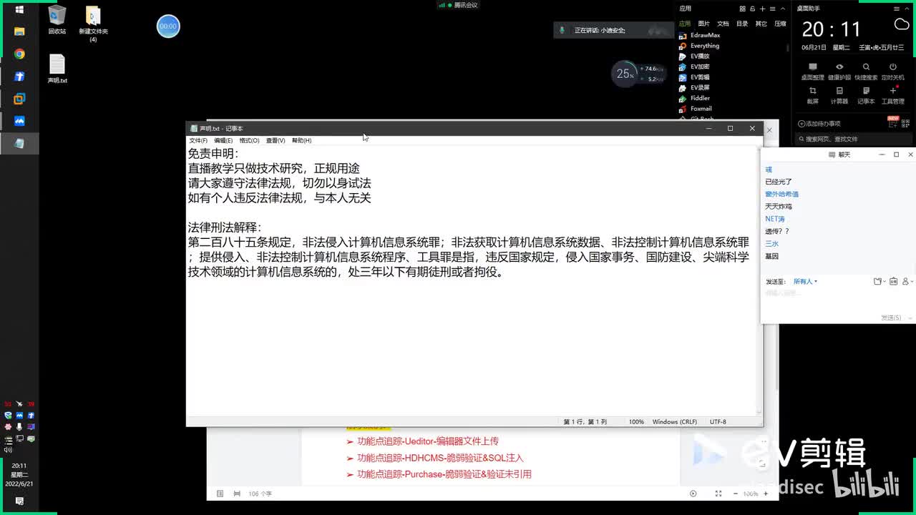Click the chat message input field
Viewport: 916px width, 515px height.
coord(837,300)
